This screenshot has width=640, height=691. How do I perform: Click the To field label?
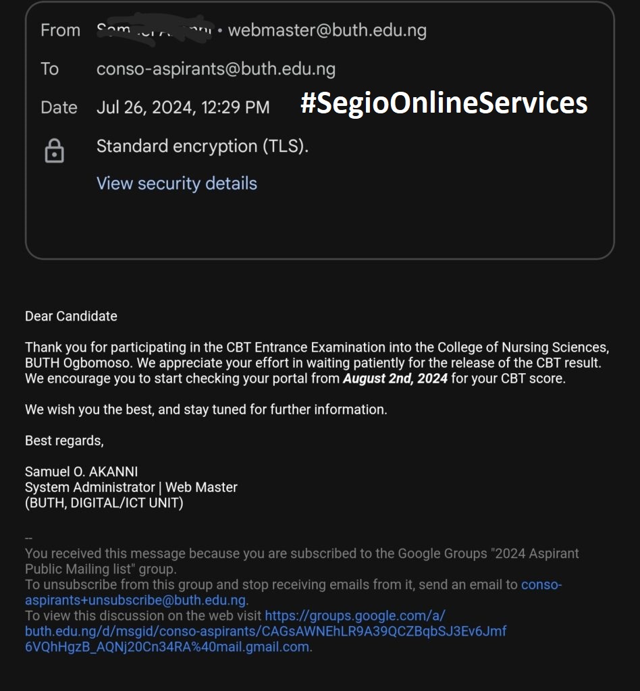(49, 69)
